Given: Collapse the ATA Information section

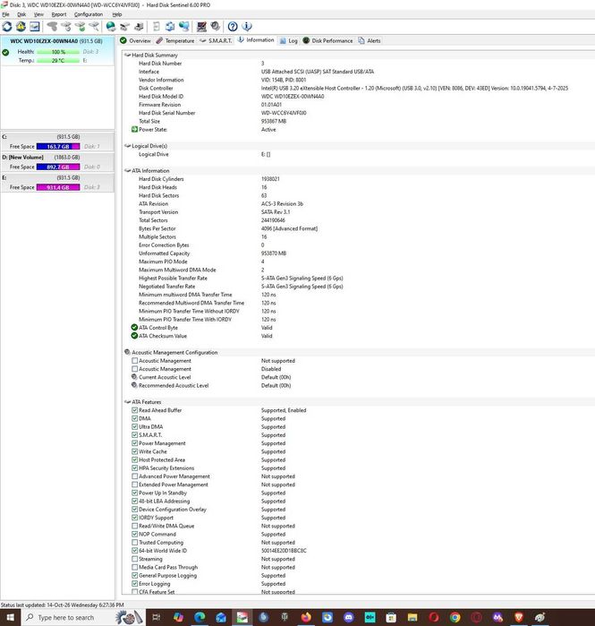Looking at the screenshot, I should (x=128, y=170).
